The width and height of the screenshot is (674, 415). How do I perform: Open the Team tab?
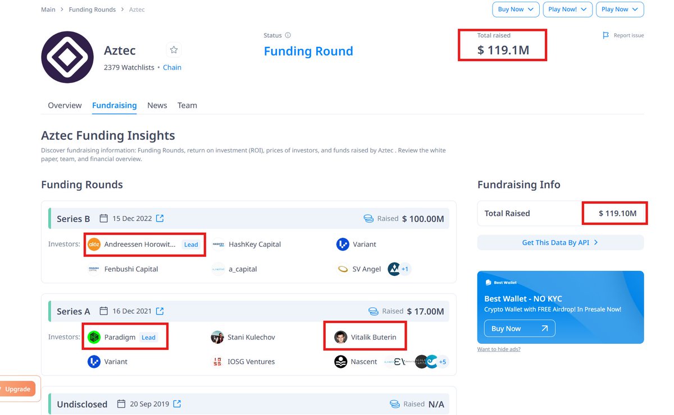pos(187,105)
